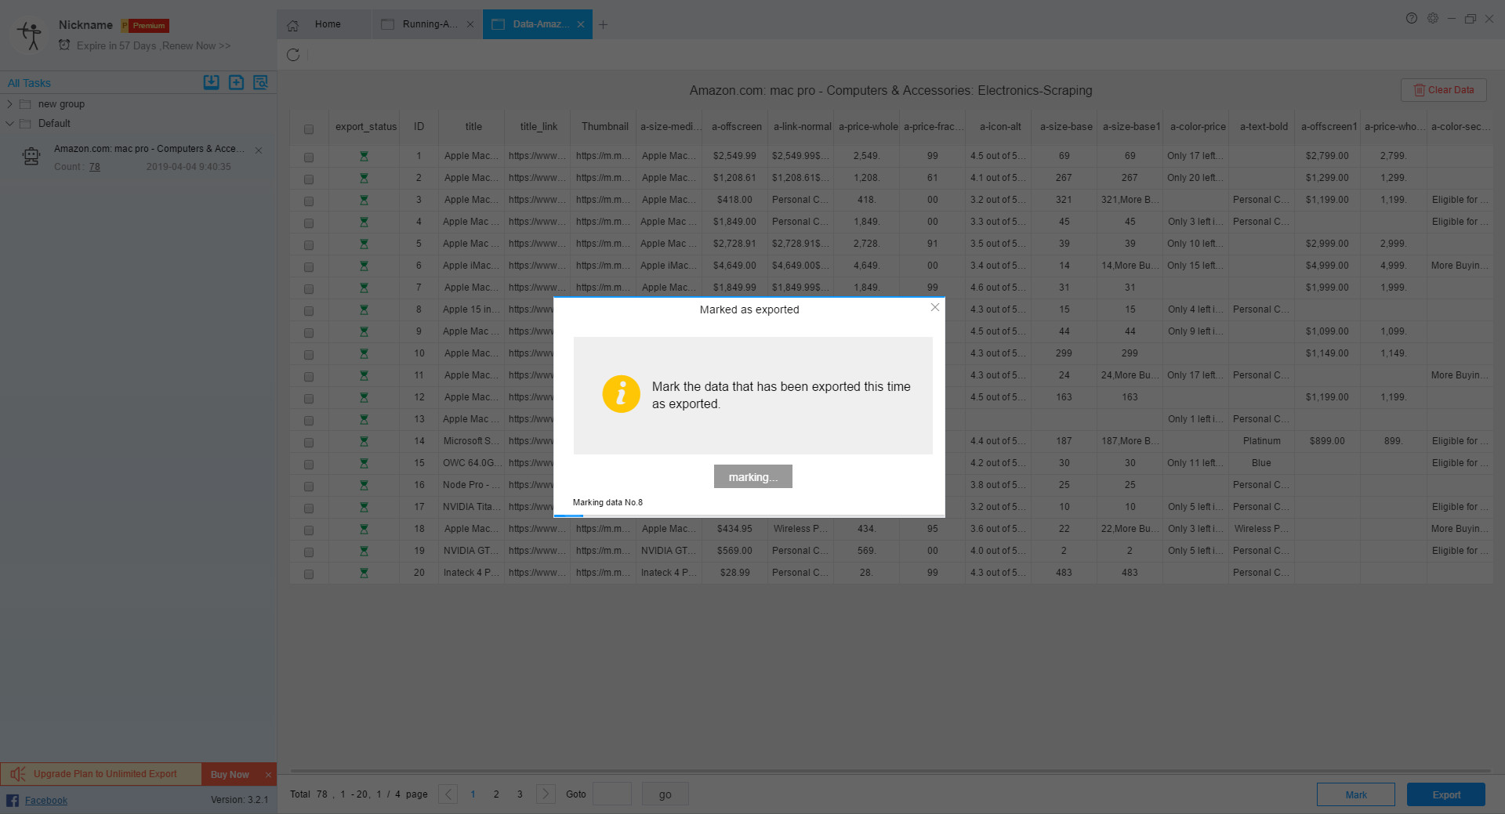Check the checkbox for row ID 20
This screenshot has width=1505, height=814.
[x=309, y=574]
